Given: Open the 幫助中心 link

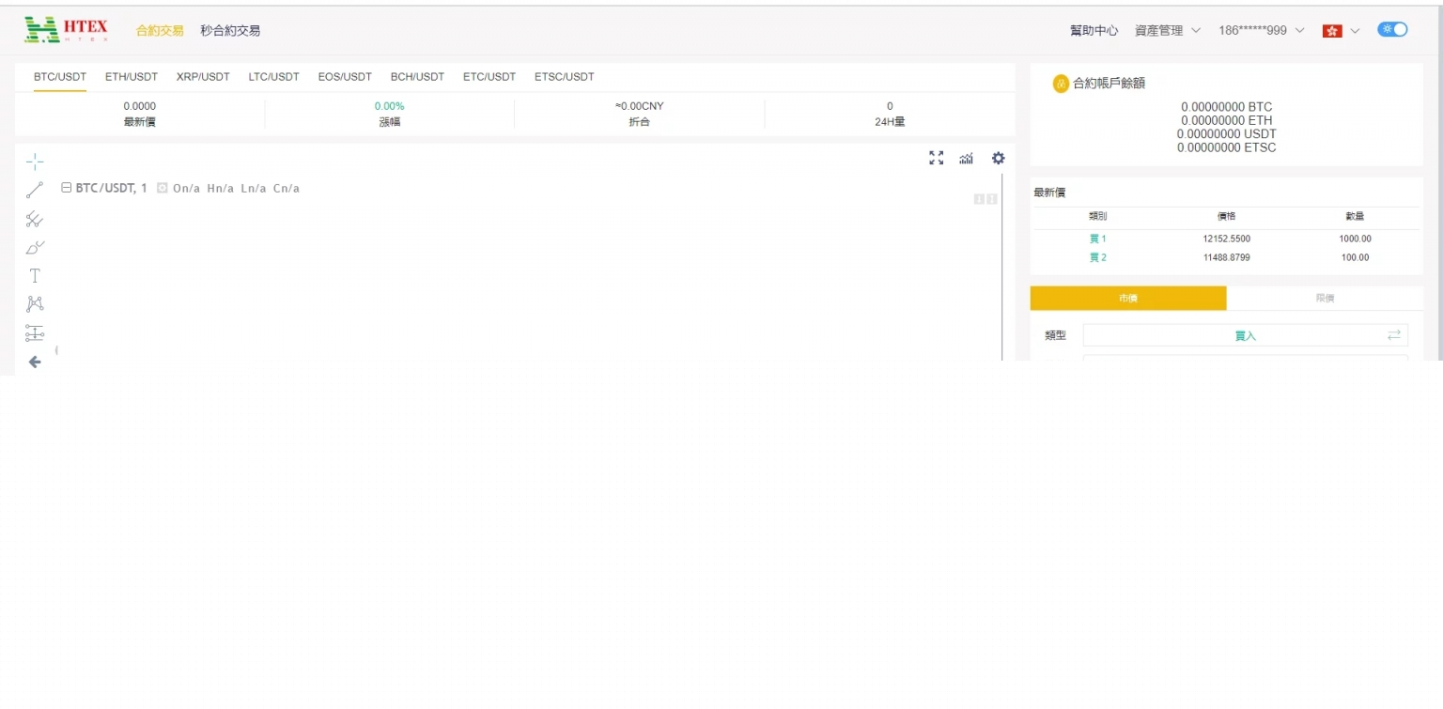Looking at the screenshot, I should [1094, 30].
